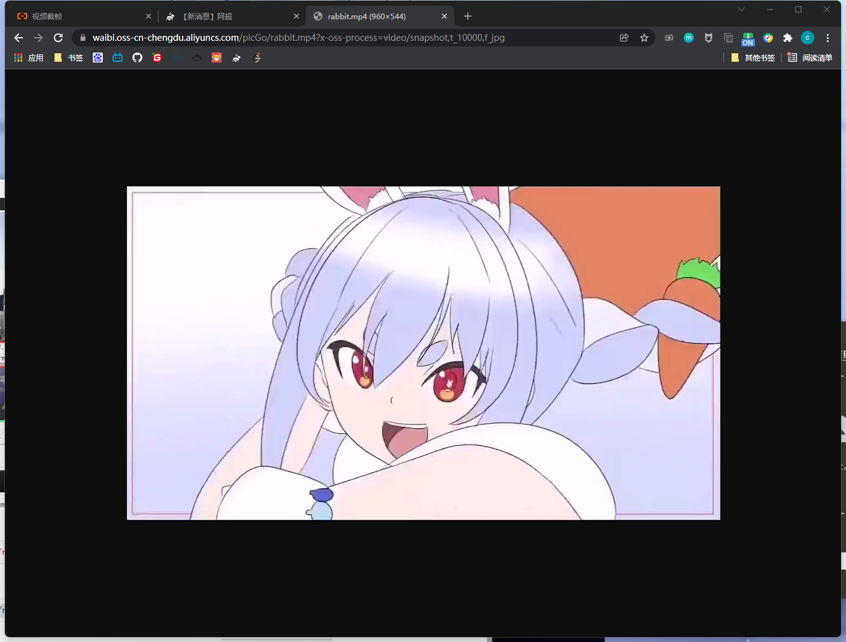Click the share page icon in address bar
The height and width of the screenshot is (642, 846).
pos(624,38)
